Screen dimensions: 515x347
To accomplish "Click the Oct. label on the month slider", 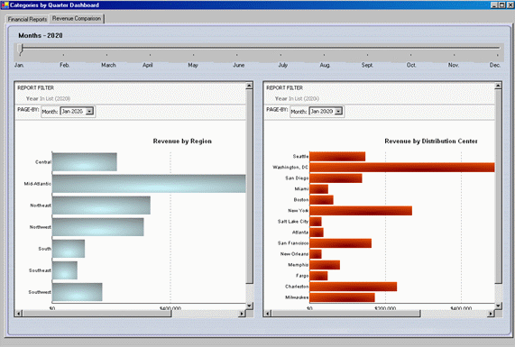I will pos(411,65).
